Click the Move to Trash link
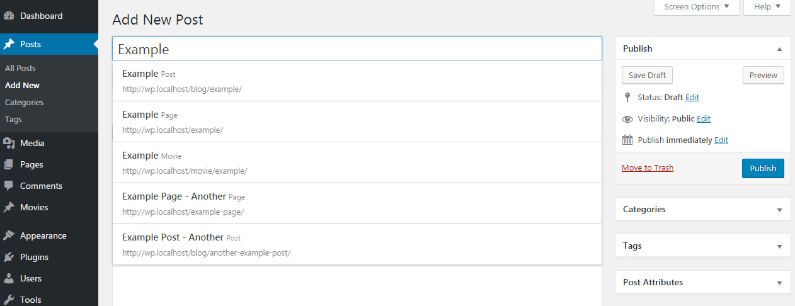Image resolution: width=795 pixels, height=306 pixels. 648,167
